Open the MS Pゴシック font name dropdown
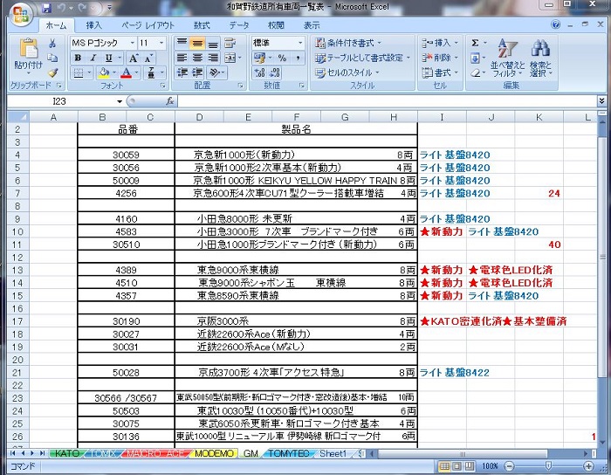Image resolution: width=611 pixels, height=475 pixels. [133, 43]
